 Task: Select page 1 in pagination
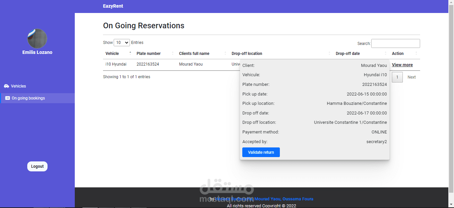tap(397, 77)
